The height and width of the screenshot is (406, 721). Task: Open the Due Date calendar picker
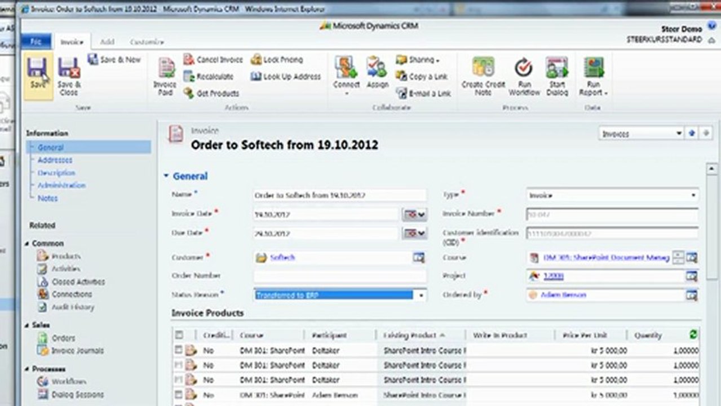click(414, 233)
